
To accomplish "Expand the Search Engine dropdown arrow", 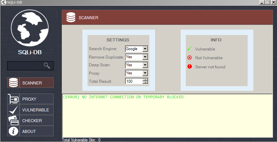I will [145, 49].
